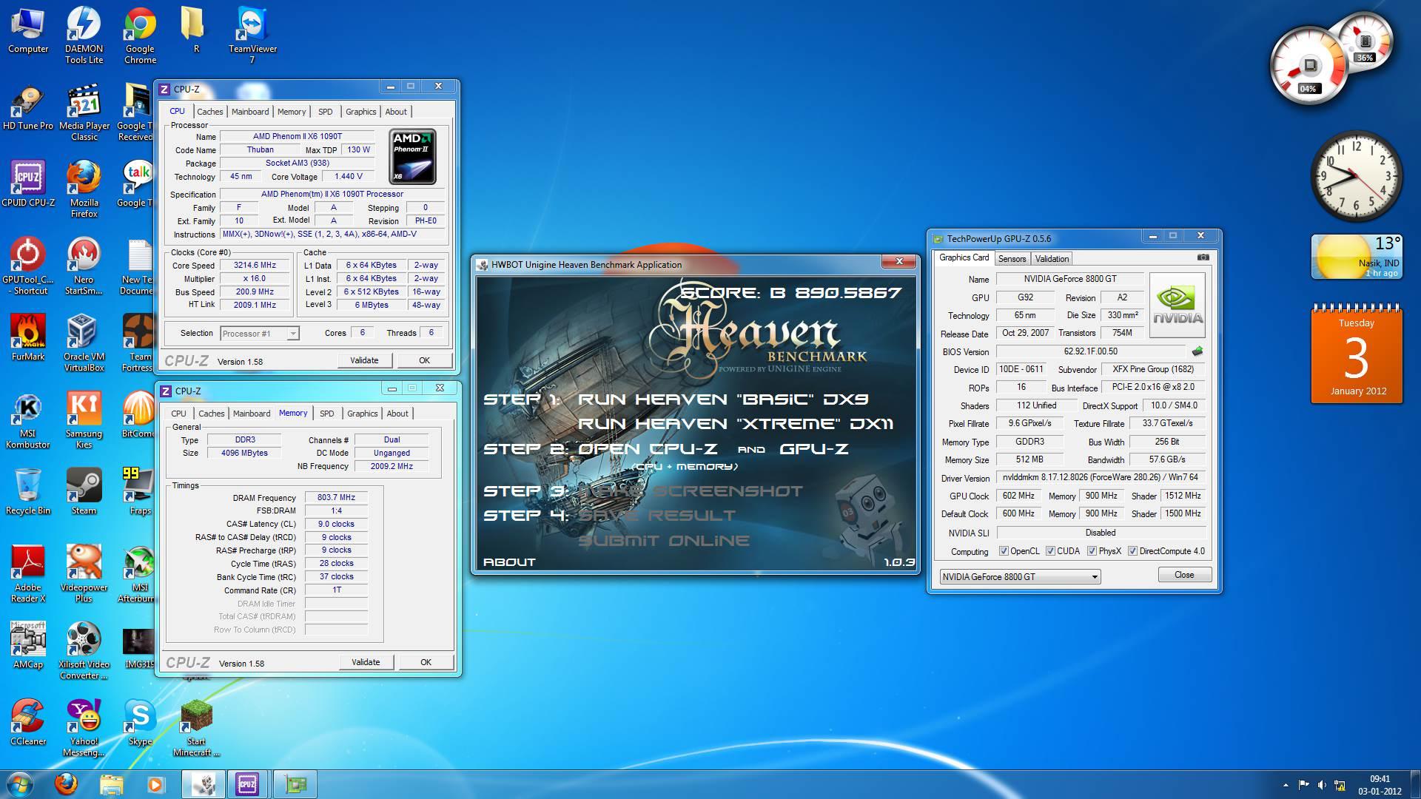Open Validation tab in GPU-Z
1421x799 pixels.
point(1052,259)
